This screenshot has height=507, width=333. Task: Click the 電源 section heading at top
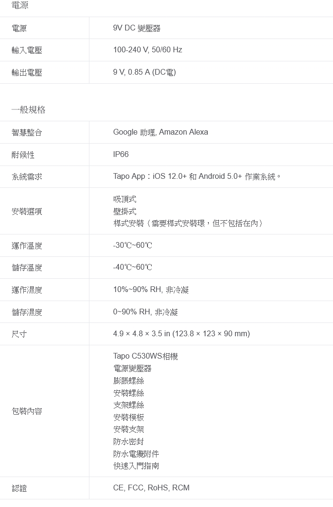pyautogui.click(x=20, y=6)
